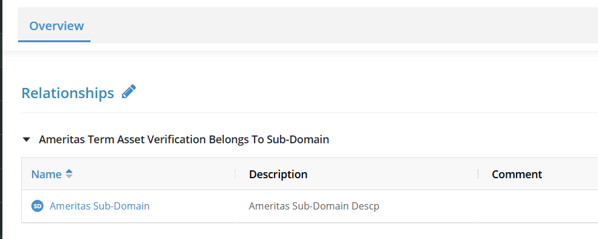Click the Relationships heading text
Viewport: 598px width, 239px height.
pos(68,93)
